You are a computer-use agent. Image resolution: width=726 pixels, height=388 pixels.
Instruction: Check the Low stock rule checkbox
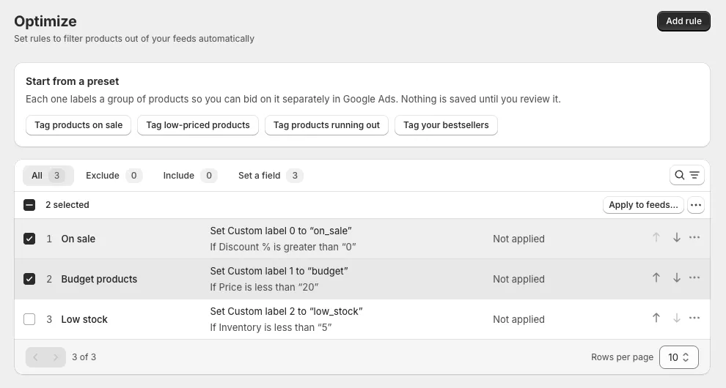(29, 319)
